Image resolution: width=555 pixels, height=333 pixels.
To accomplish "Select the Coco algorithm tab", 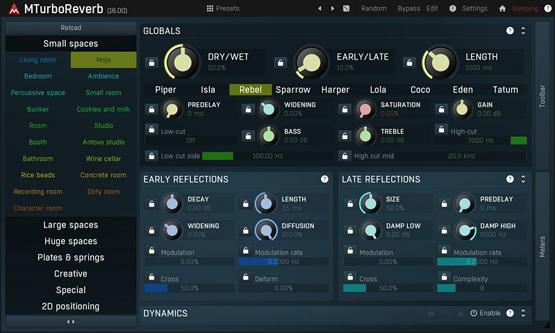I will [420, 89].
